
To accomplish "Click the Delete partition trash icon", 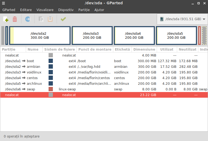I will (x=15, y=19).
